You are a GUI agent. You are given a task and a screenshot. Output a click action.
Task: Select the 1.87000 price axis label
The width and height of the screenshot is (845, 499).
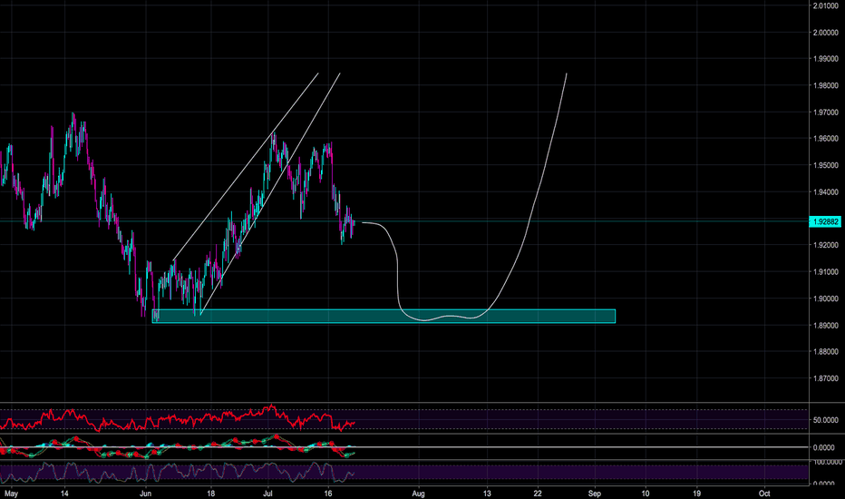click(825, 378)
